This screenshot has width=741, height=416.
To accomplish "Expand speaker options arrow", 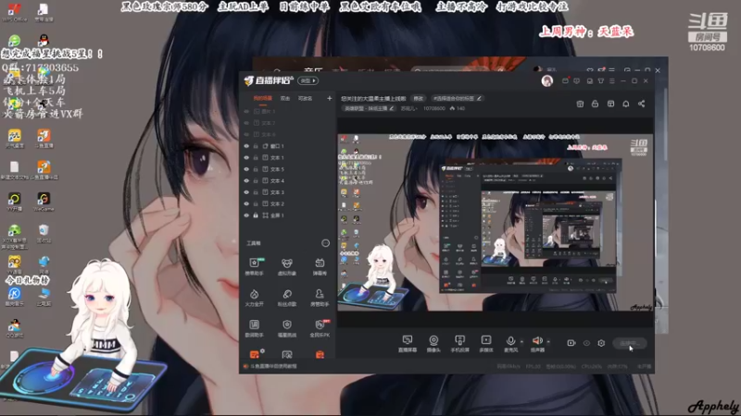I will tap(548, 341).
